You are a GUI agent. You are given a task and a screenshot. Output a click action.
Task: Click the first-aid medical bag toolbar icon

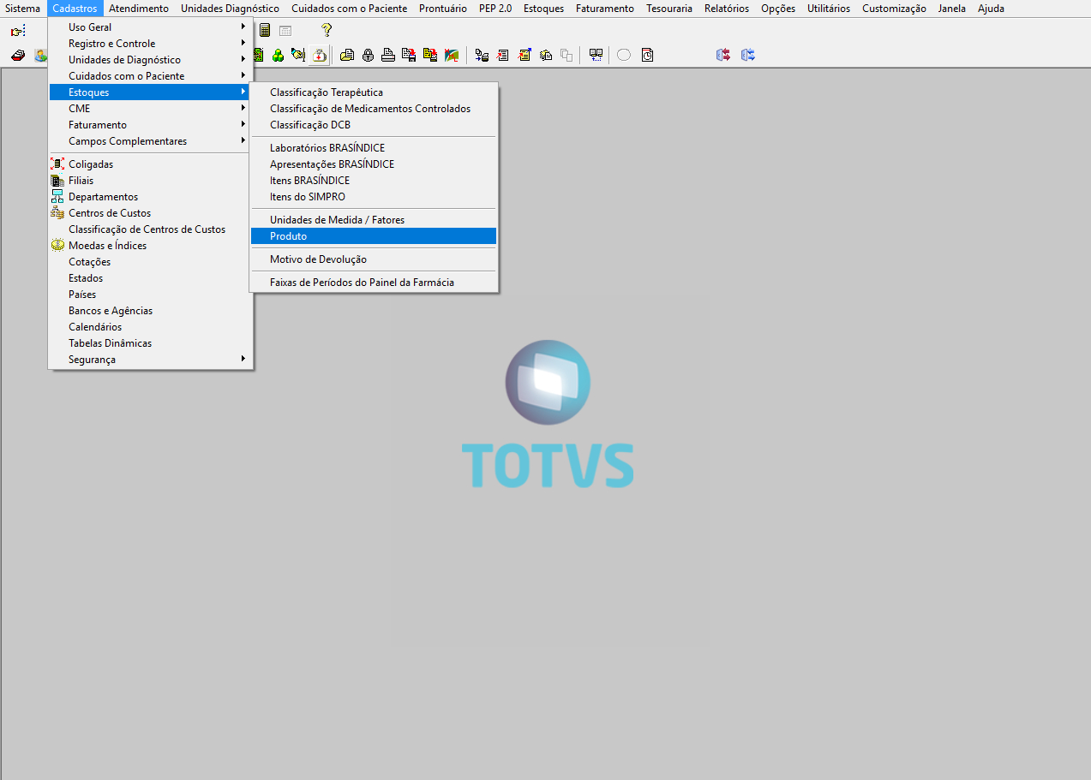(320, 56)
